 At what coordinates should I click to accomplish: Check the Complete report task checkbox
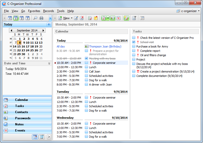134,51
